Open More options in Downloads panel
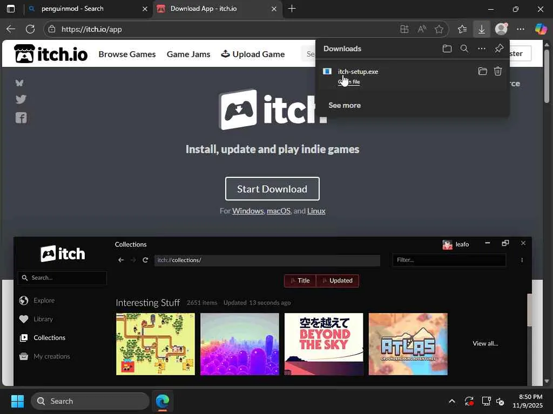The image size is (553, 414). [x=481, y=49]
